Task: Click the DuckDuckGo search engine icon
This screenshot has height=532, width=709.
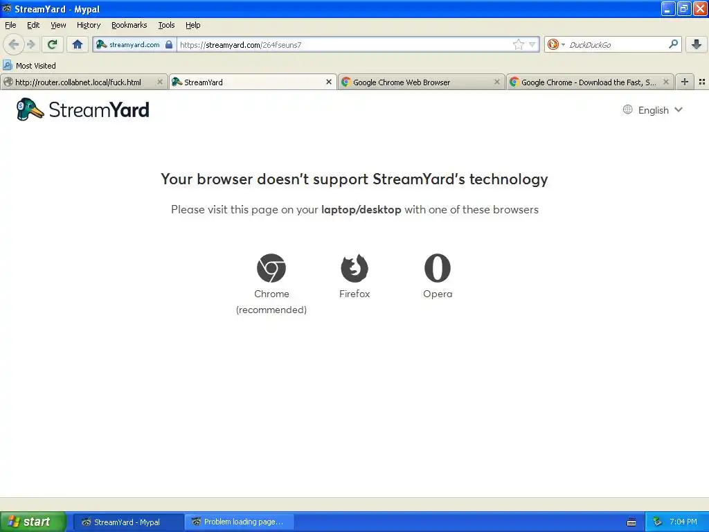Action: click(x=553, y=44)
